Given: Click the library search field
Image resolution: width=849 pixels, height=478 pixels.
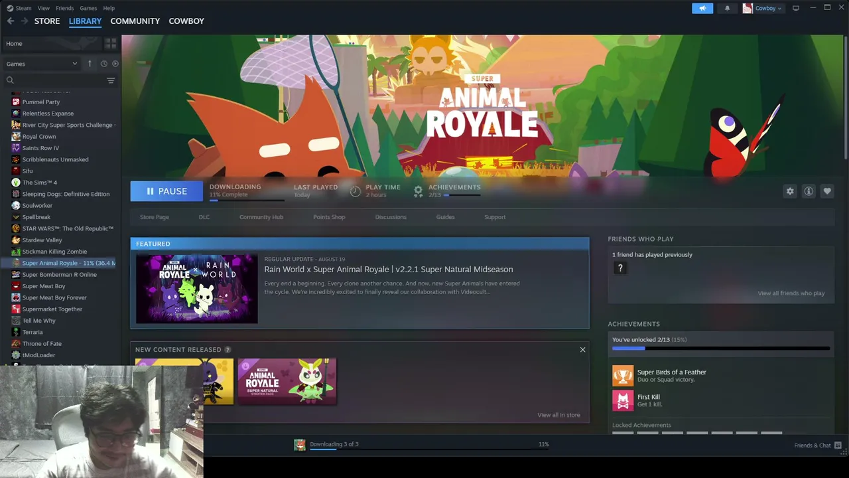Looking at the screenshot, I should [x=60, y=80].
